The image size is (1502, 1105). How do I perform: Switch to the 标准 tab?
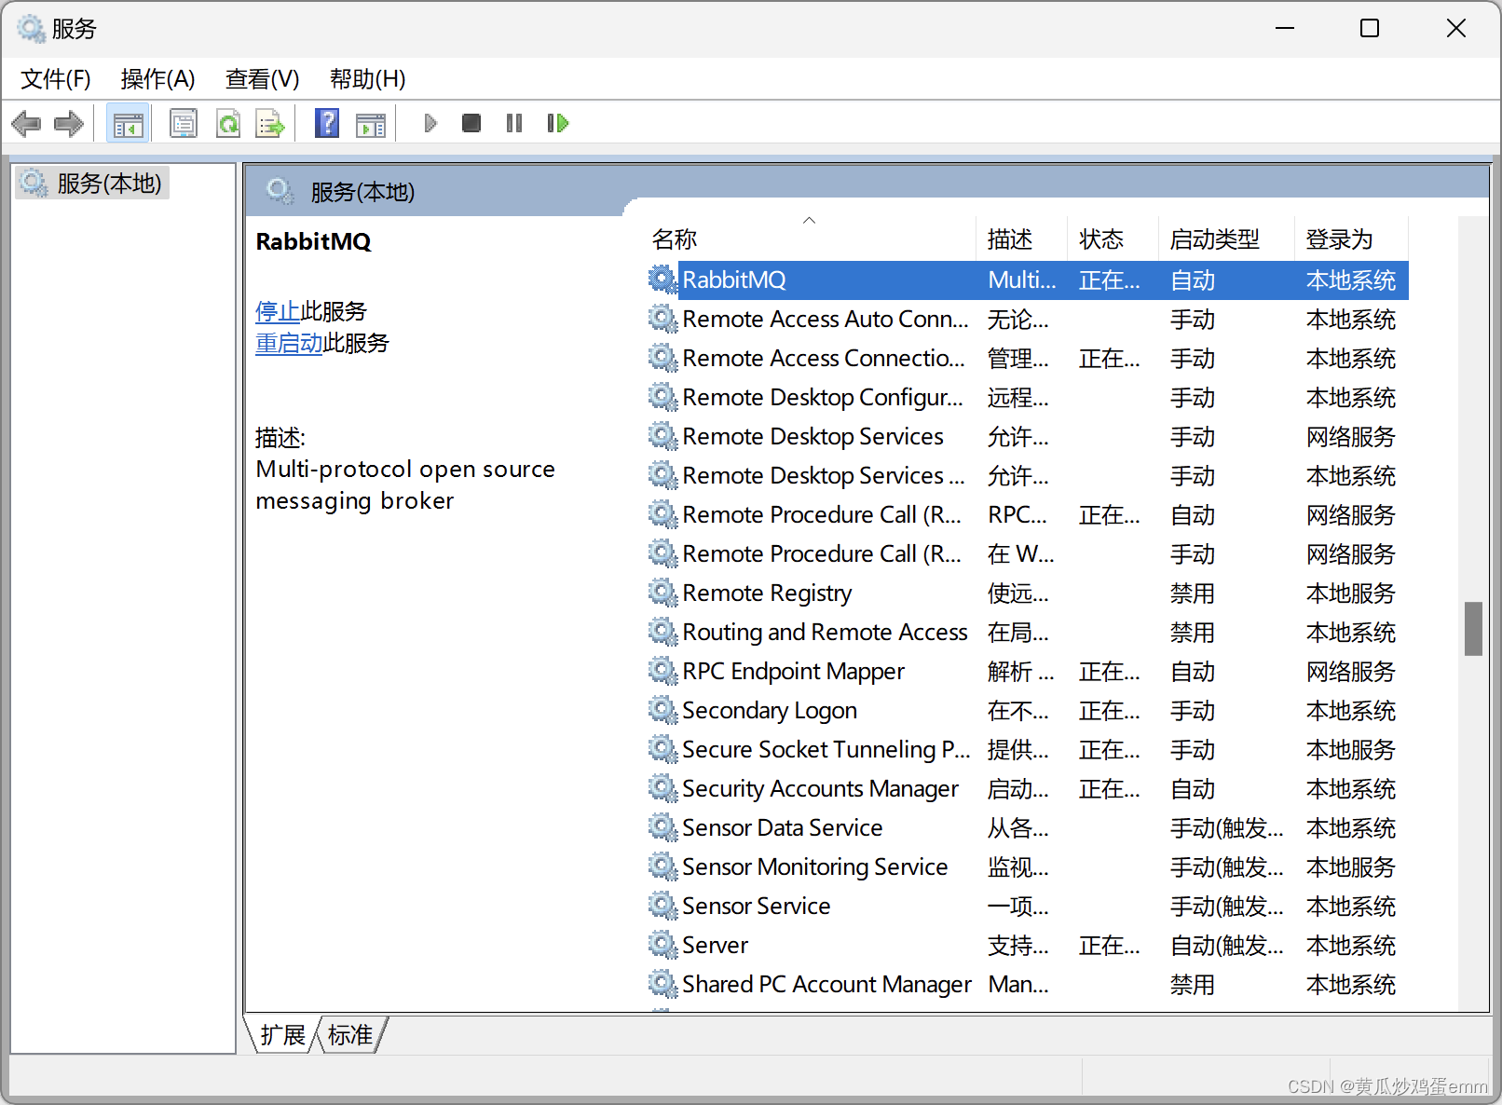tap(350, 1035)
